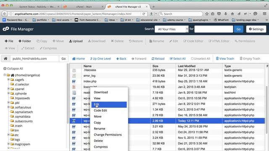Click the public_html/rakib4u.com path field

coord(34,59)
